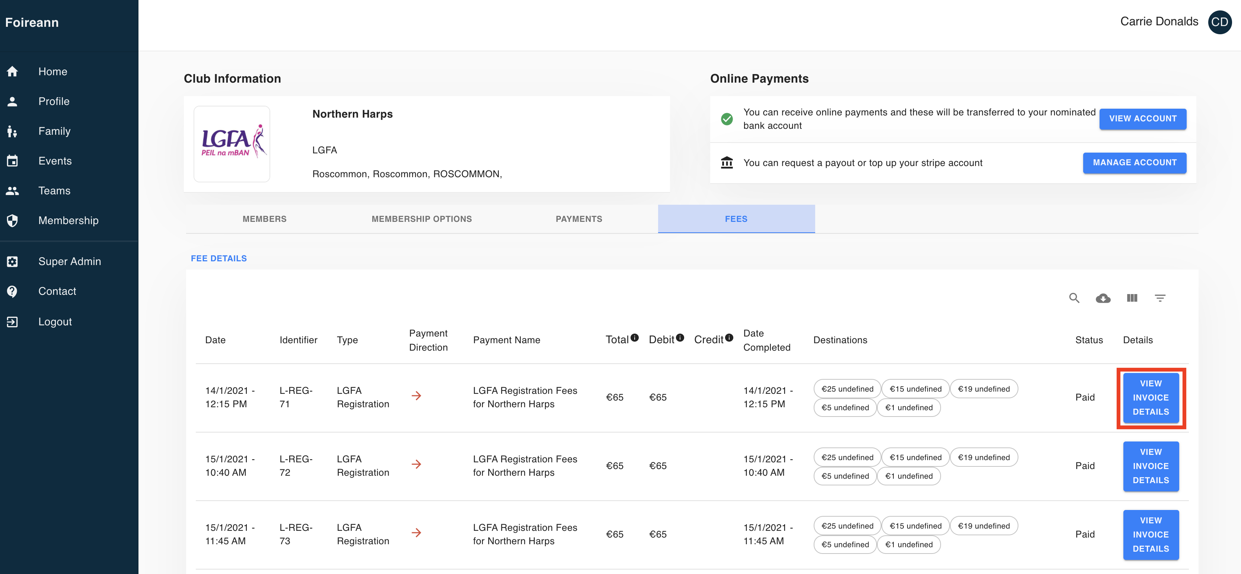The image size is (1241, 574).
Task: Click €5 undefined chip in L-REG-72 row
Action: click(845, 476)
